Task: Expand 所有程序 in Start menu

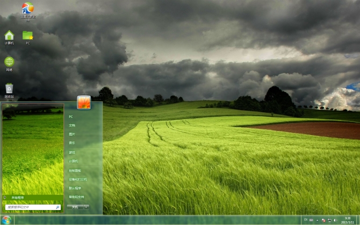Action: pos(33,198)
